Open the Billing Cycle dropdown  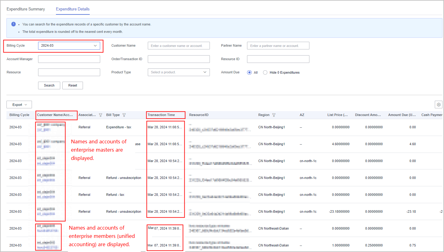click(x=69, y=46)
